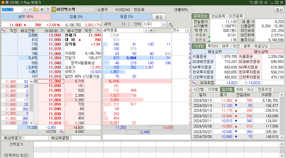The width and height of the screenshot is (286, 158).
Task: Switch to the 이전종목 tab
Action: [x=236, y=16]
